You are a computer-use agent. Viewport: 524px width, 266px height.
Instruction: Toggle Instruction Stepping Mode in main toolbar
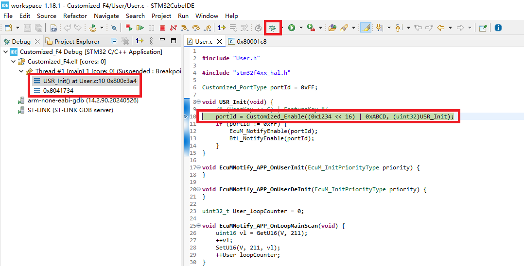(x=221, y=28)
